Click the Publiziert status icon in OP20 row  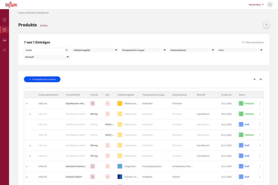pos(241,135)
